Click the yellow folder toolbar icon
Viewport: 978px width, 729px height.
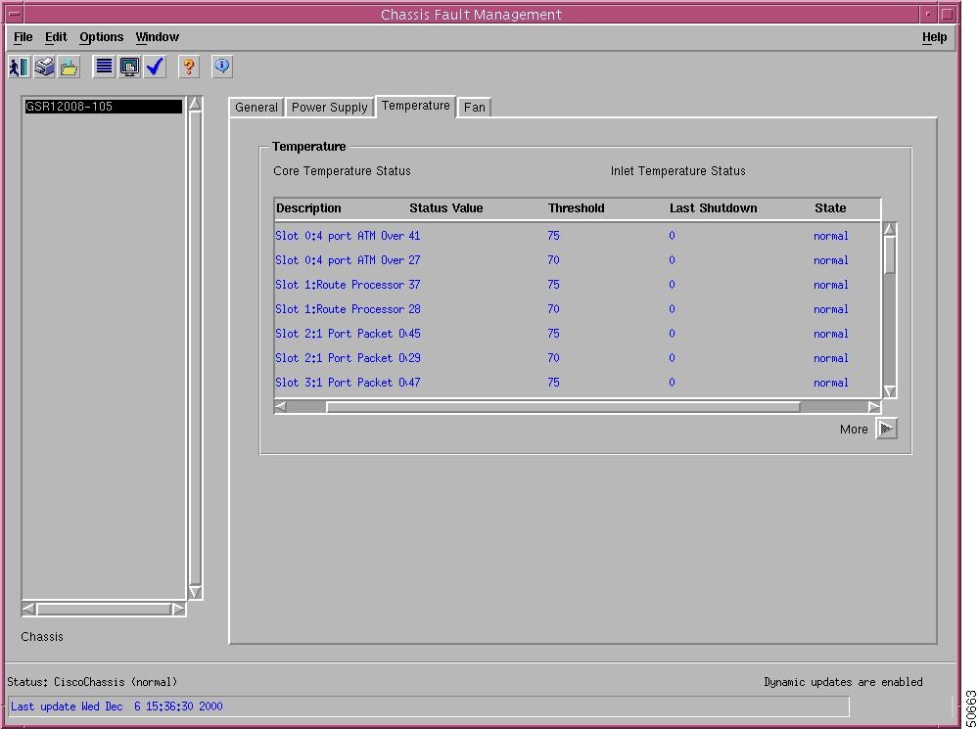69,67
